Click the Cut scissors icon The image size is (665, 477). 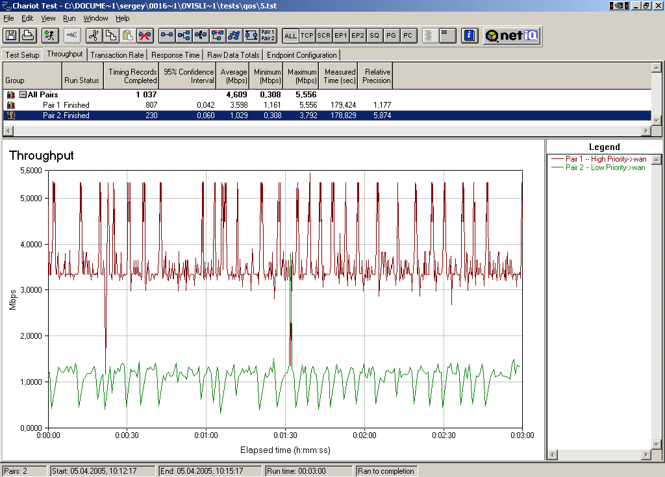point(94,36)
